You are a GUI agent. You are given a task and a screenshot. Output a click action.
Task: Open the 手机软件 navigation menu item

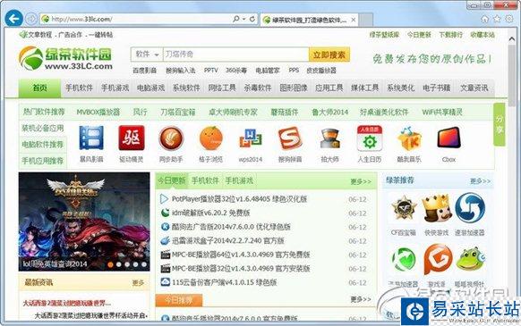coord(79,88)
